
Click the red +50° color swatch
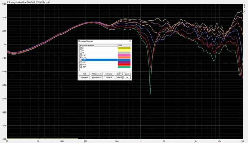124,64
